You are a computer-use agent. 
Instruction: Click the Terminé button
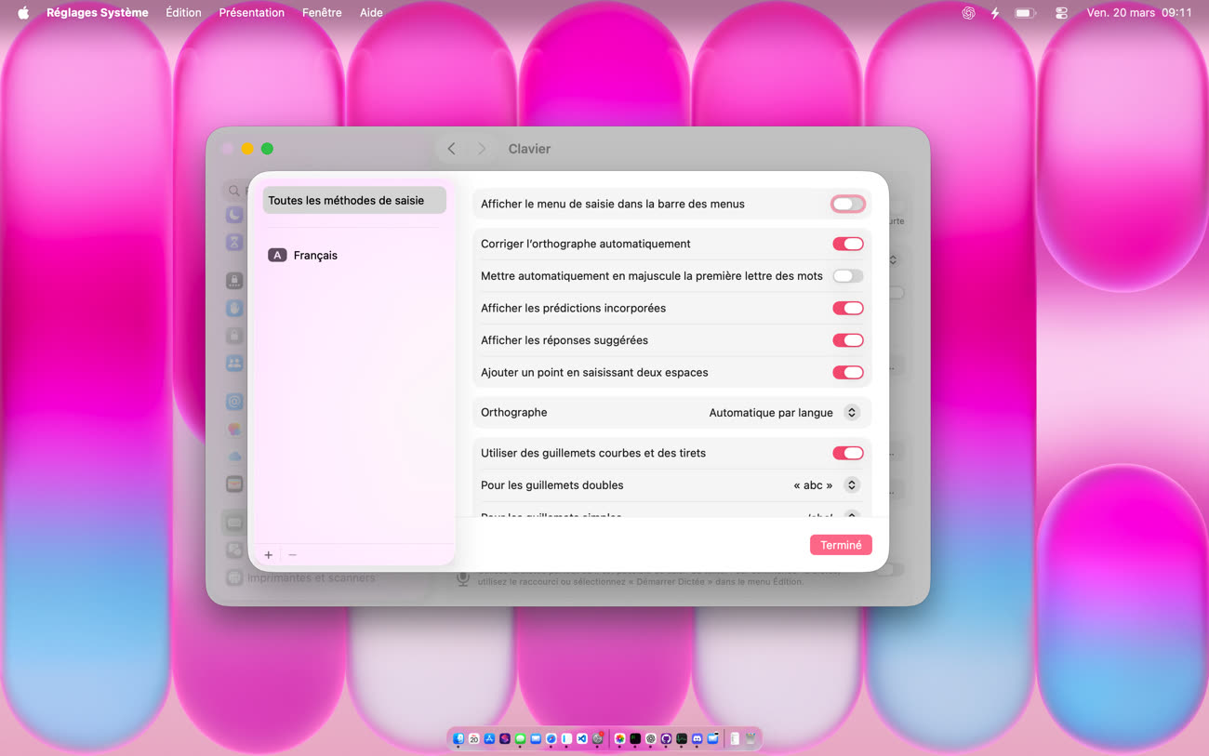click(841, 546)
